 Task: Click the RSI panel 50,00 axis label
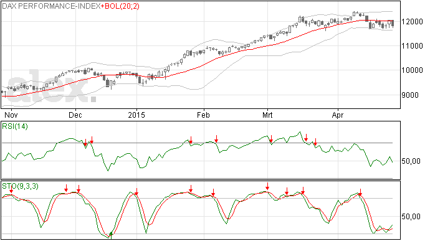(x=411, y=161)
